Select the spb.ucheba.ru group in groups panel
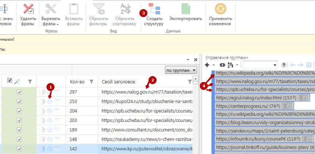This screenshot has height=154, width=315. [x=265, y=90]
